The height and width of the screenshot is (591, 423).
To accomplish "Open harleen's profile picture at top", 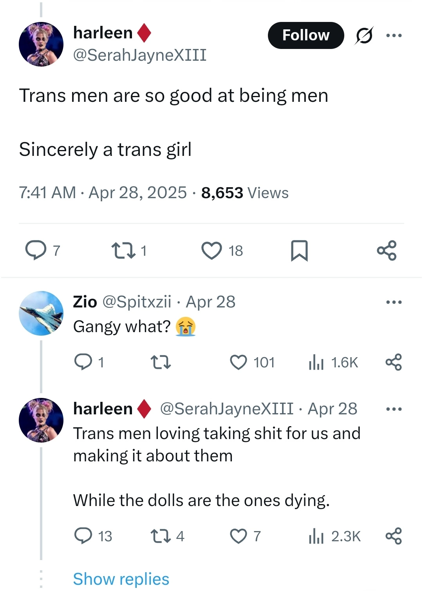I will point(41,44).
